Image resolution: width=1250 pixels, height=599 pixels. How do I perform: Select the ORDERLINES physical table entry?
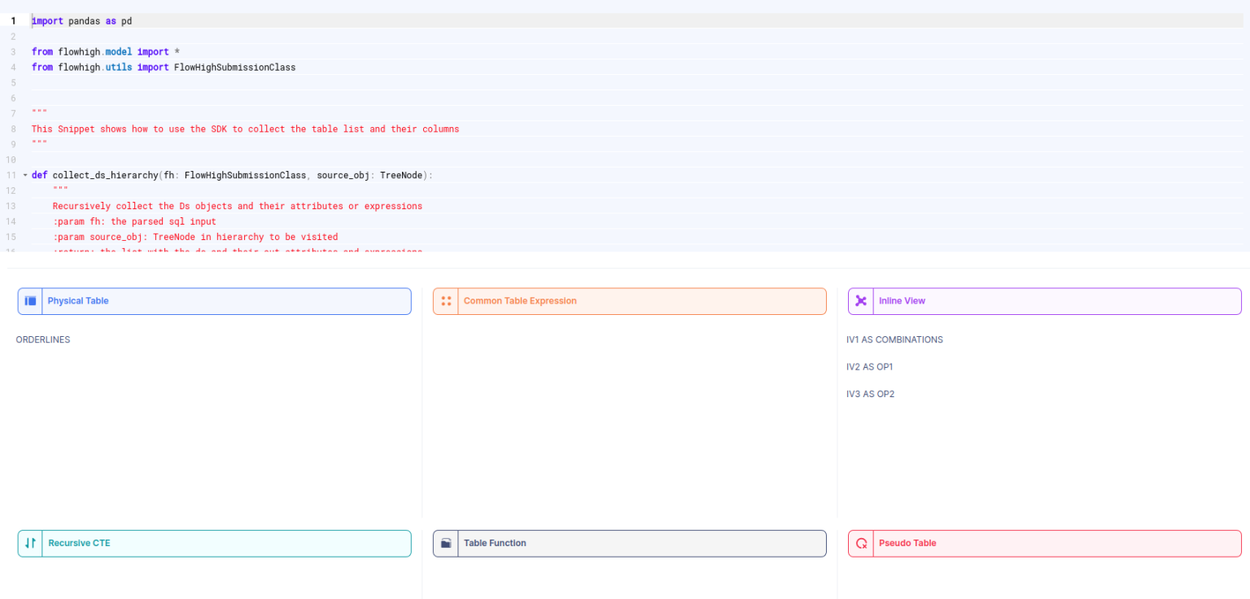[x=42, y=339]
